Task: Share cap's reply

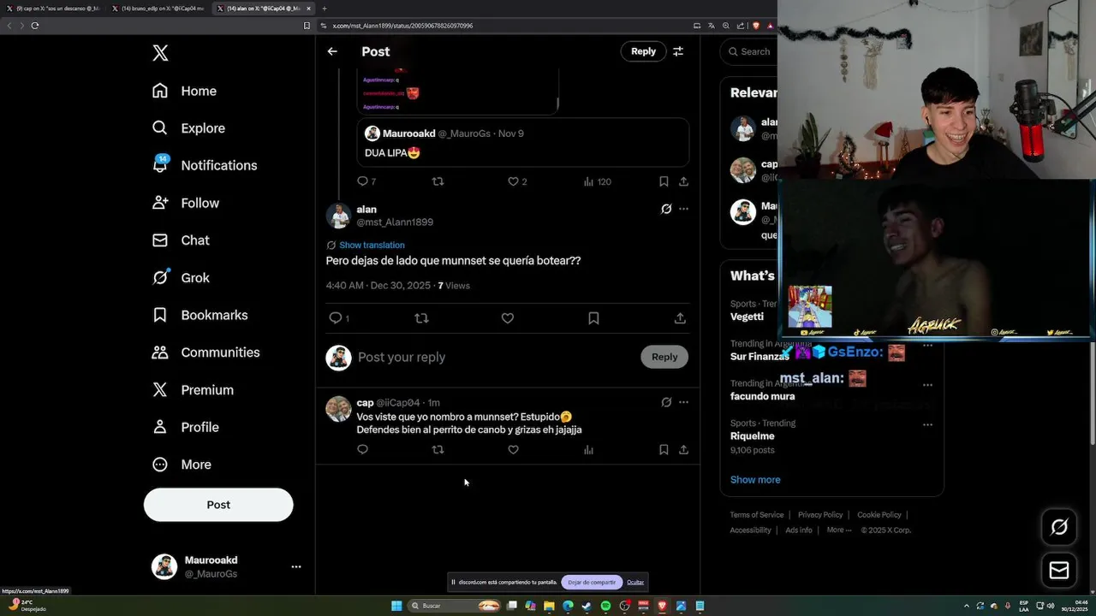Action: coord(683,449)
